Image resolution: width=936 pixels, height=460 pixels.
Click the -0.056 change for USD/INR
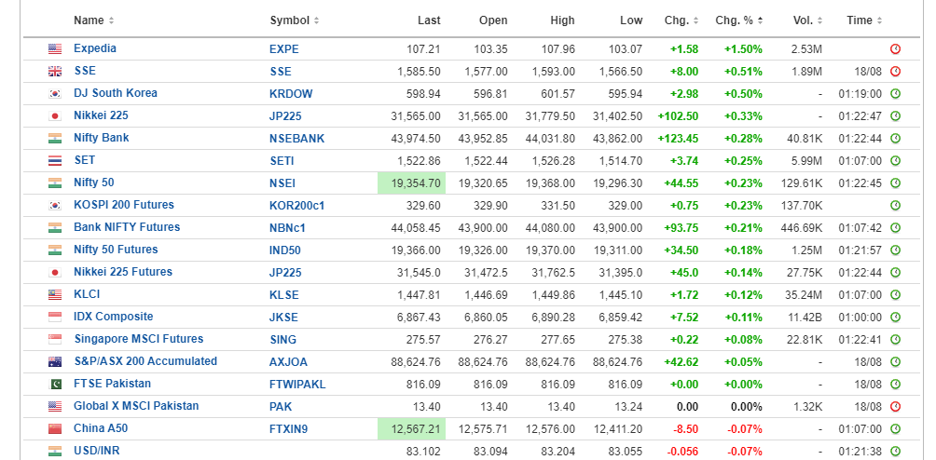click(x=681, y=452)
